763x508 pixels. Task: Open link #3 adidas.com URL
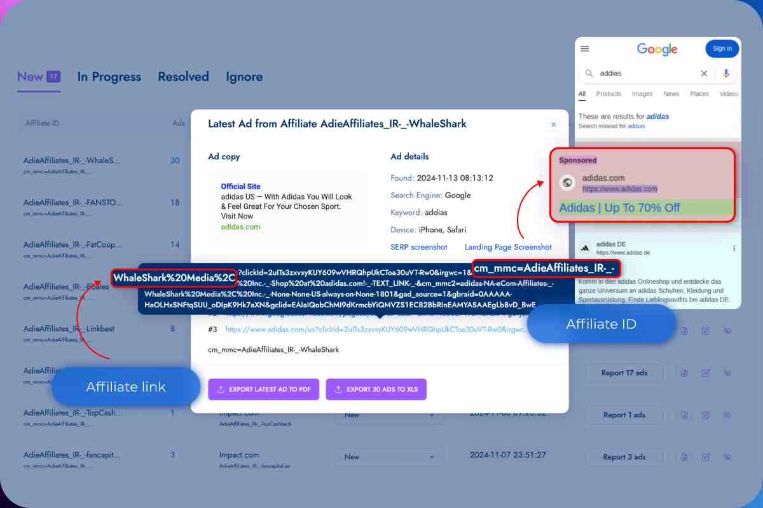tap(377, 330)
